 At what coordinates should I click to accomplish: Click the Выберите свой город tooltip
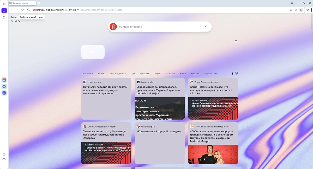tap(32, 17)
